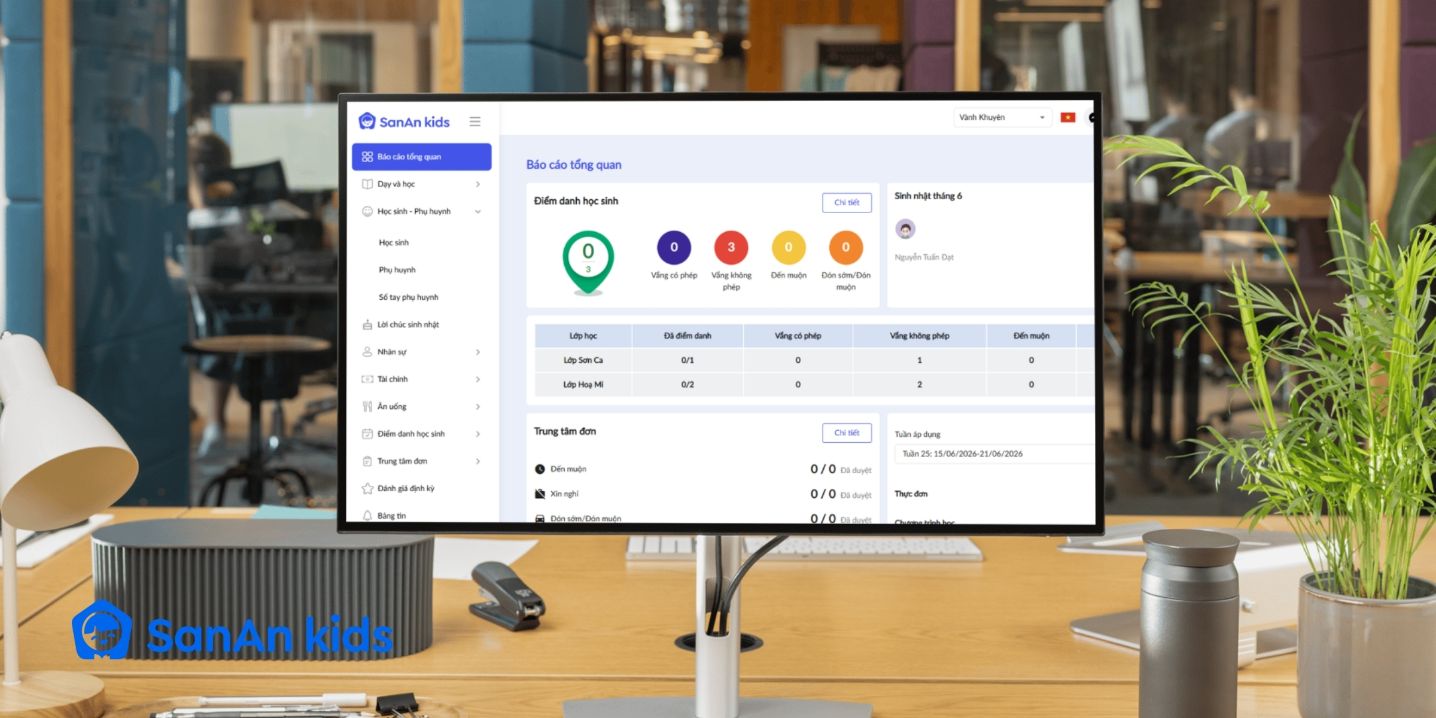The height and width of the screenshot is (718, 1436).
Task: Expand the Dạy và học menu
Action: (x=422, y=184)
